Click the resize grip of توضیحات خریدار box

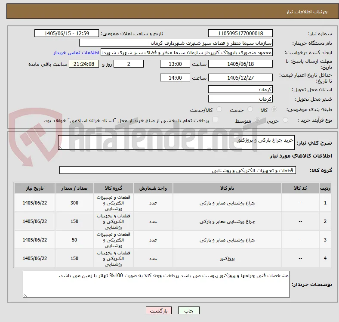pos(25,295)
